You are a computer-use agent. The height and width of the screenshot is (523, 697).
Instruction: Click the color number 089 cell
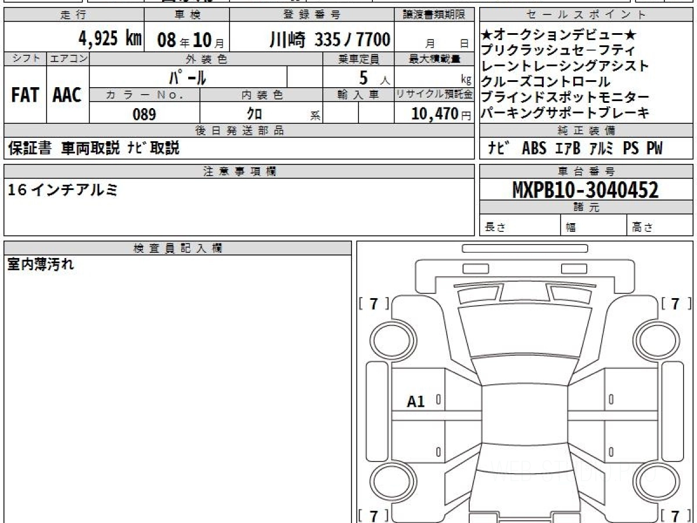(144, 114)
